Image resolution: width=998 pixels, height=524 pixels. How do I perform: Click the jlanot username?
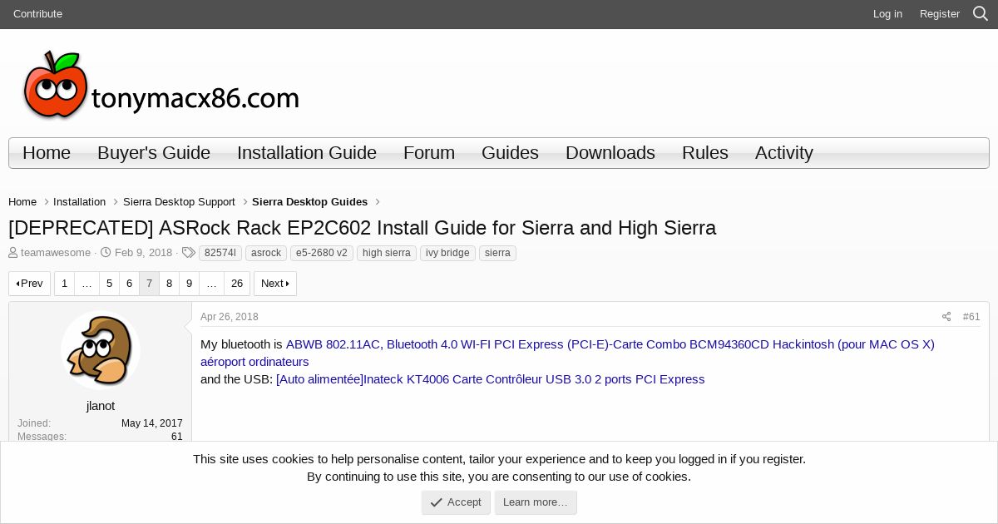(x=101, y=406)
